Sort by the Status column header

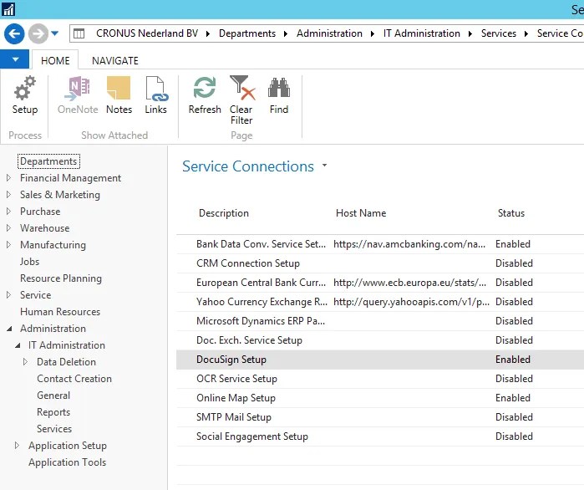tap(511, 213)
